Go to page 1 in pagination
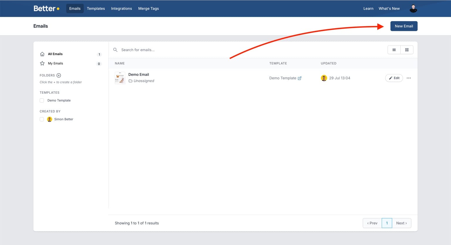This screenshot has width=451, height=245. point(387,223)
